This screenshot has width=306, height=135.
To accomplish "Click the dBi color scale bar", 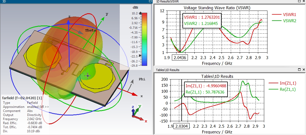I will click(x=144, y=39).
